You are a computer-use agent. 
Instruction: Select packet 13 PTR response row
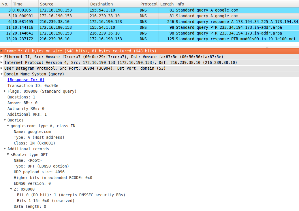click(x=149, y=39)
